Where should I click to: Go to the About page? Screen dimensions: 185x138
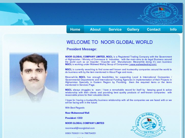click(x=95, y=29)
